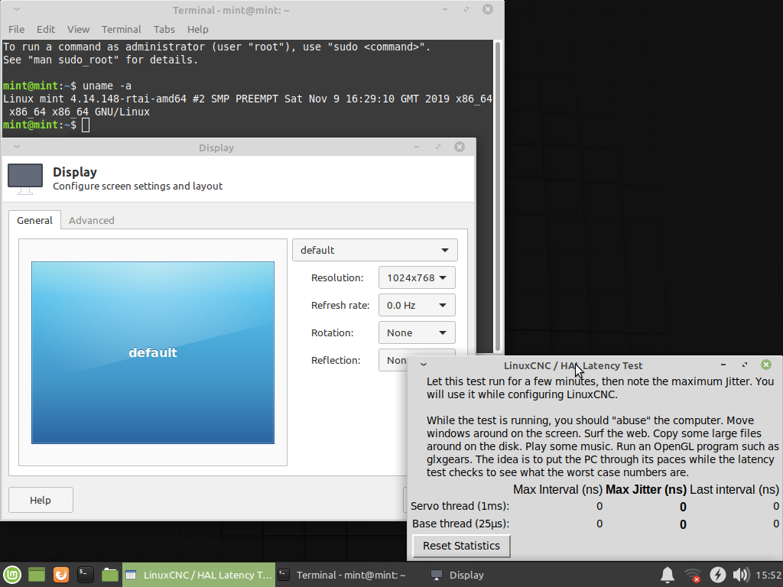Screen dimensions: 783x587
Task: Open the Rotation None dropdown
Action: point(417,332)
